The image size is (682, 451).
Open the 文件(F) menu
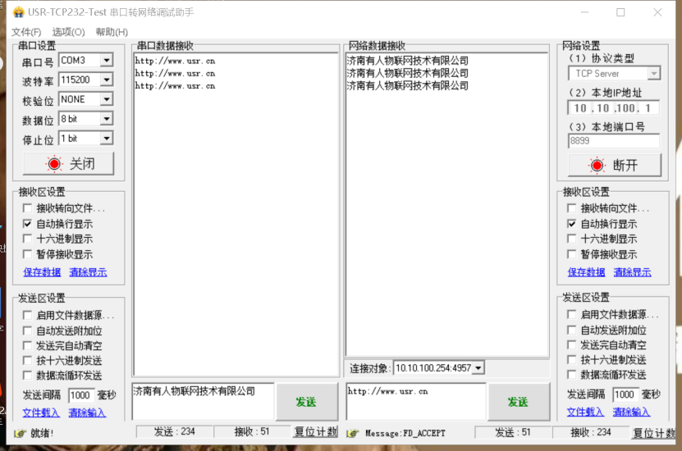[26, 32]
